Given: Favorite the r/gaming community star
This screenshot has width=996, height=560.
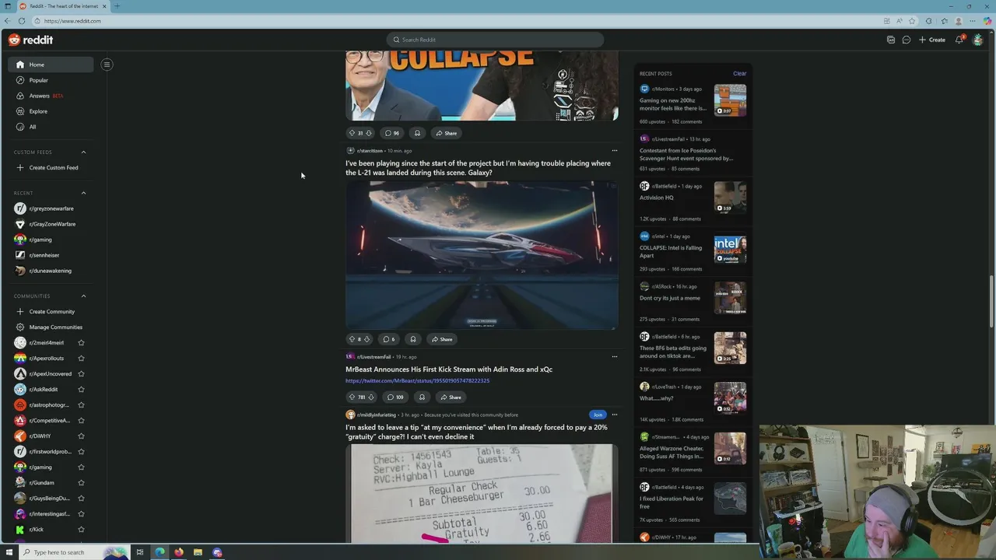Looking at the screenshot, I should click(x=81, y=467).
